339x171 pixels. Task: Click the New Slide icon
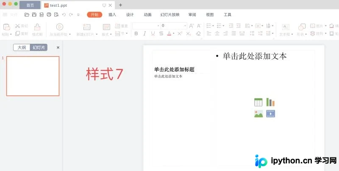(x=86, y=27)
